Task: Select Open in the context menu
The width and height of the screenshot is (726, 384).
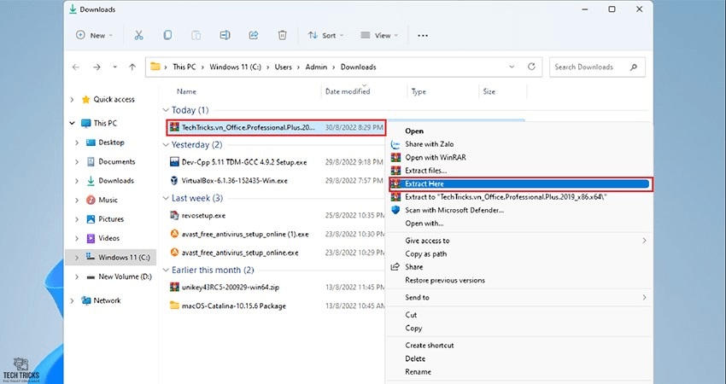Action: click(x=414, y=131)
